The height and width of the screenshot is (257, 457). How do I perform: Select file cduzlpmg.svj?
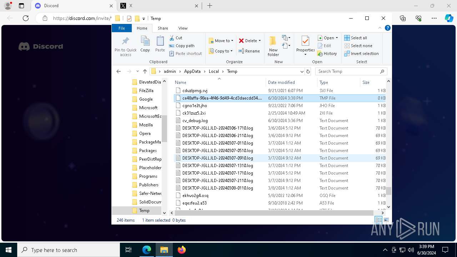click(x=280, y=91)
